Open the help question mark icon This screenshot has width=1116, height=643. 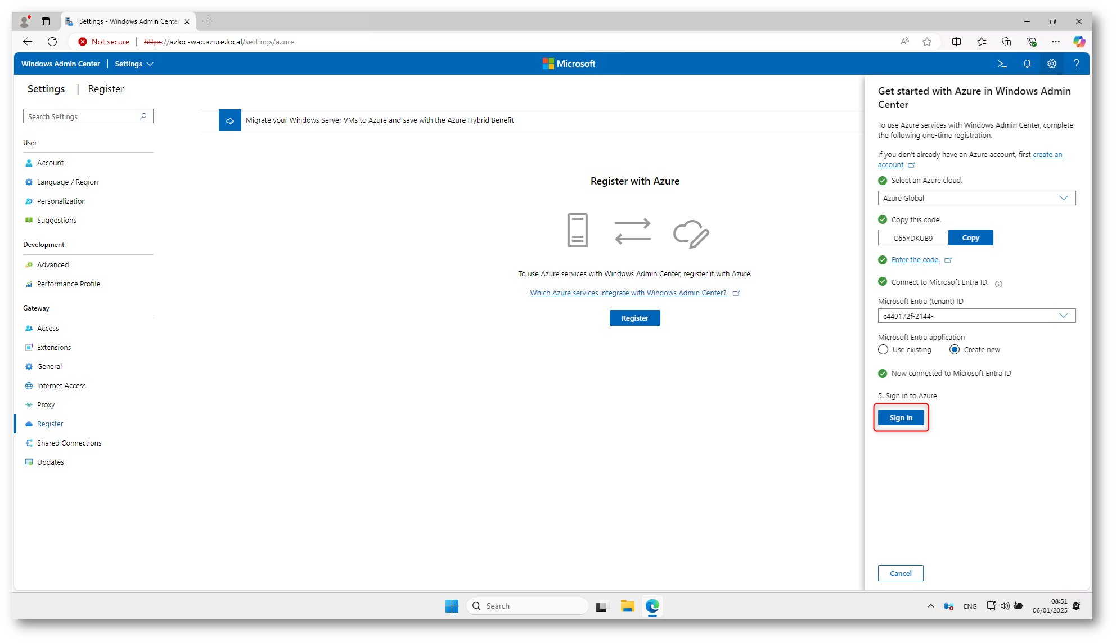pyautogui.click(x=1076, y=64)
